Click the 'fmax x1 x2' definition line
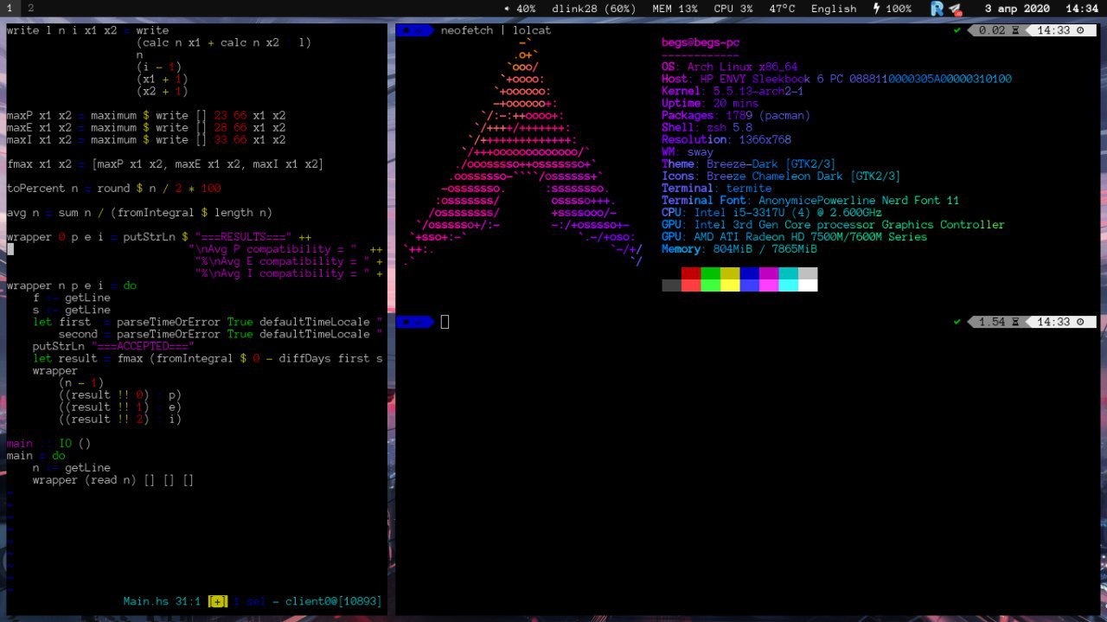This screenshot has width=1107, height=622. point(165,164)
